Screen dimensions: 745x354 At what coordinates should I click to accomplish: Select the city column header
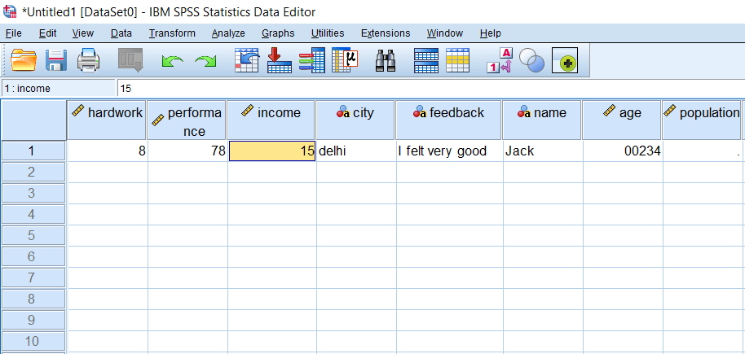[x=355, y=120]
